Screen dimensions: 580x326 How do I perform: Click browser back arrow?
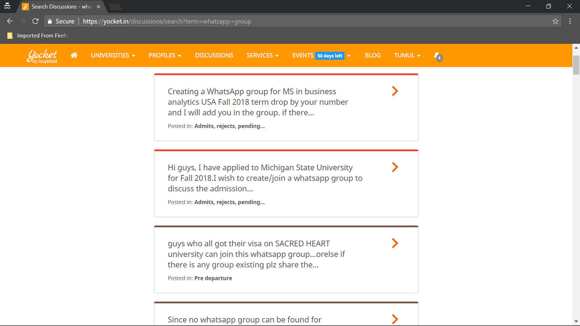(10, 21)
